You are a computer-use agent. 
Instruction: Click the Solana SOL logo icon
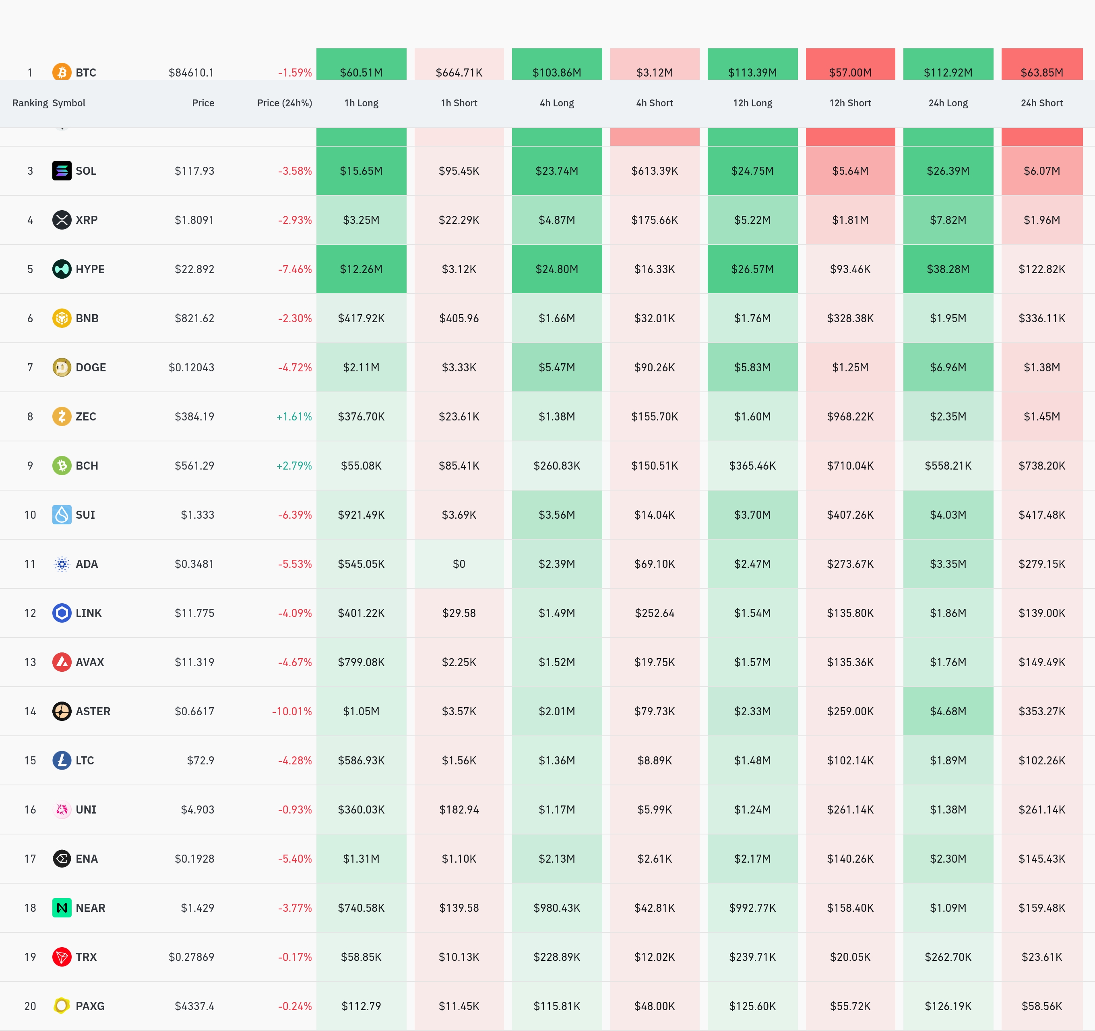62,171
